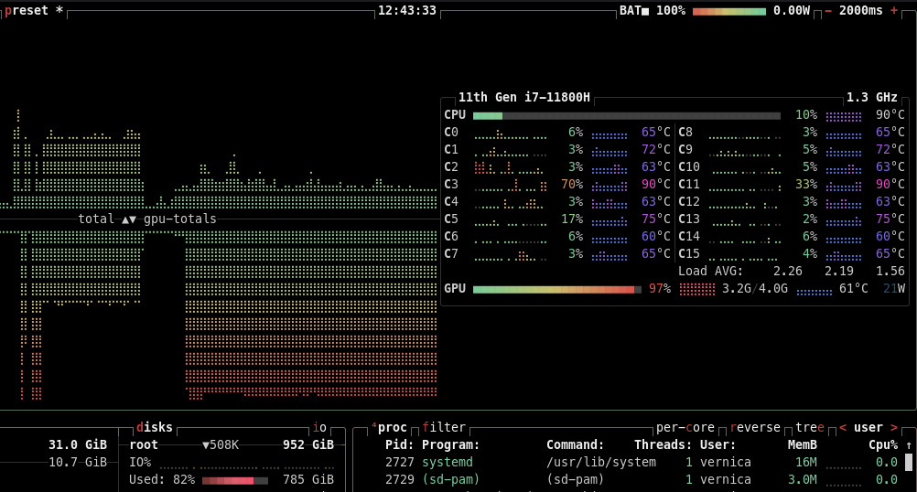This screenshot has width=917, height=492.
Task: Click the process list scrollbar handle
Action: click(909, 463)
